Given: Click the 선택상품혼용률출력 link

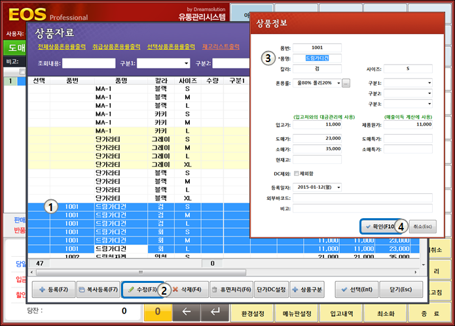Looking at the screenshot, I should (171, 46).
